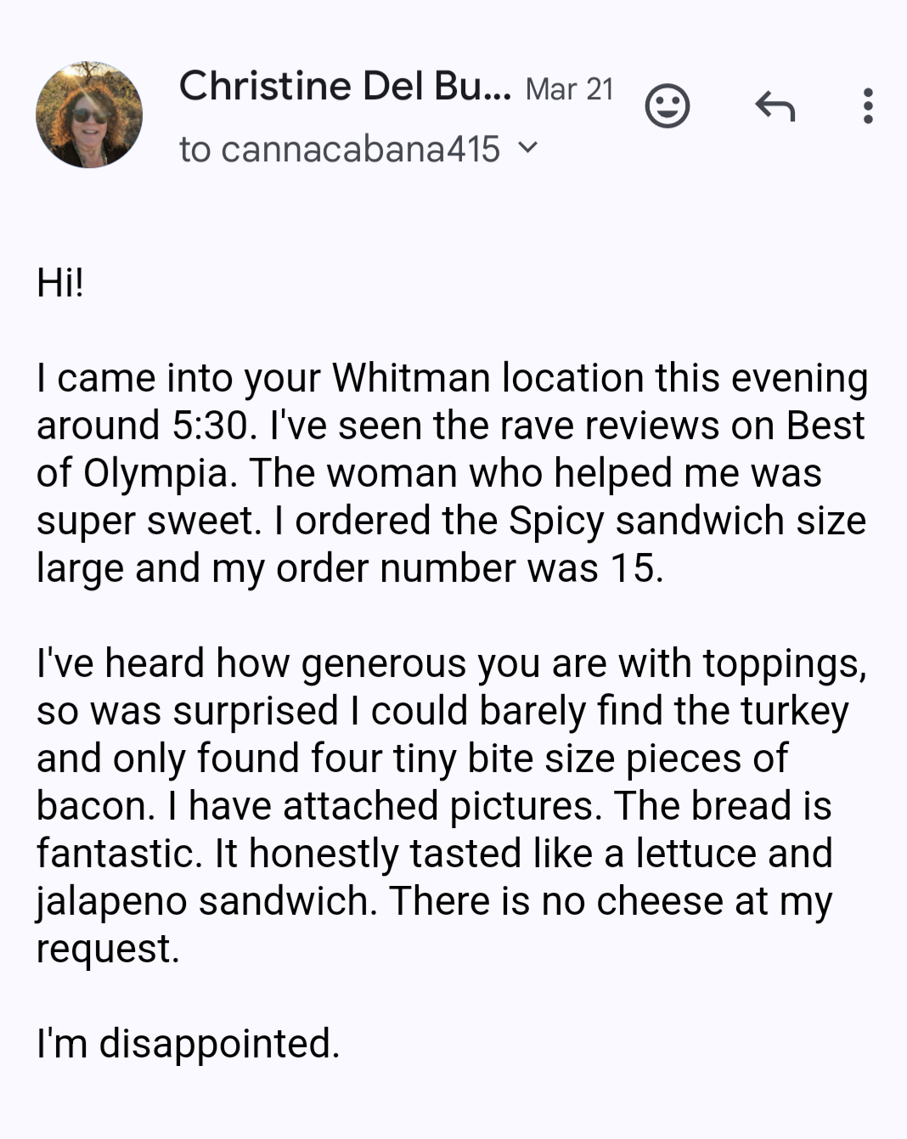Tap the reply arrow icon
Screen dimensions: 907x1139
[x=775, y=107]
